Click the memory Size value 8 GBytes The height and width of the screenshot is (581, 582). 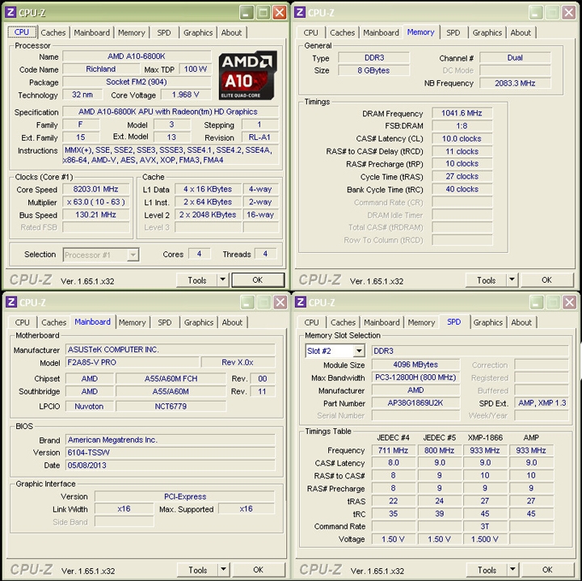(x=373, y=70)
